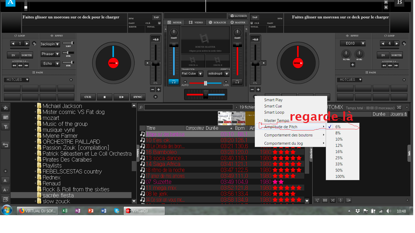Open milkdrop8 video effect dropdown
Screen dimensions: 415x233
(227, 74)
